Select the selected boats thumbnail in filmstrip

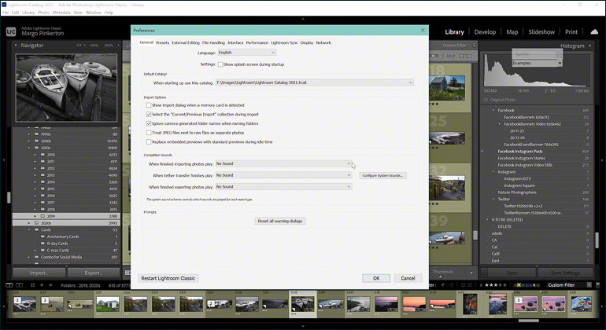[303, 304]
